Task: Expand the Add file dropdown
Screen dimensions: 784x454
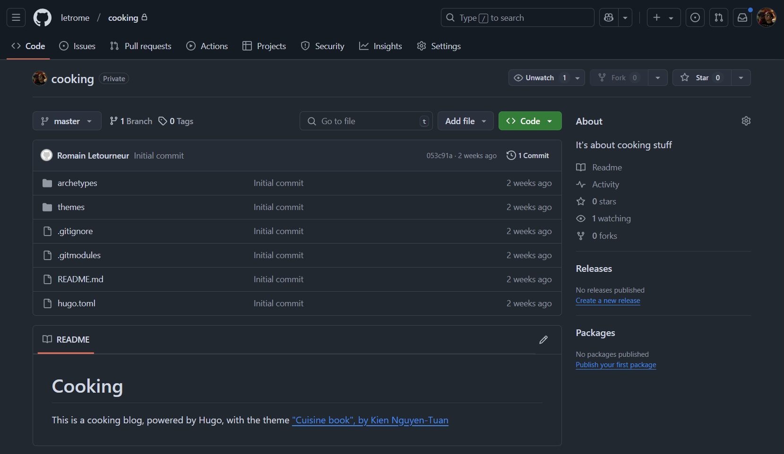Action: coord(465,121)
